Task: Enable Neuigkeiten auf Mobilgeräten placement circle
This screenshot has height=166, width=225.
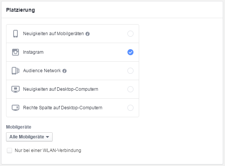Action: point(130,34)
